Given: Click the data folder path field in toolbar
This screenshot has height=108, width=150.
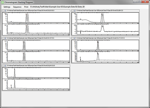Looking at the screenshot, I should pos(58,7).
